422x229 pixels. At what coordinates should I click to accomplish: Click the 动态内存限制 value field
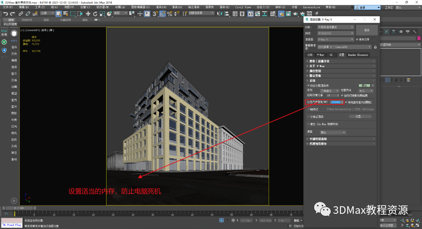(x=336, y=102)
